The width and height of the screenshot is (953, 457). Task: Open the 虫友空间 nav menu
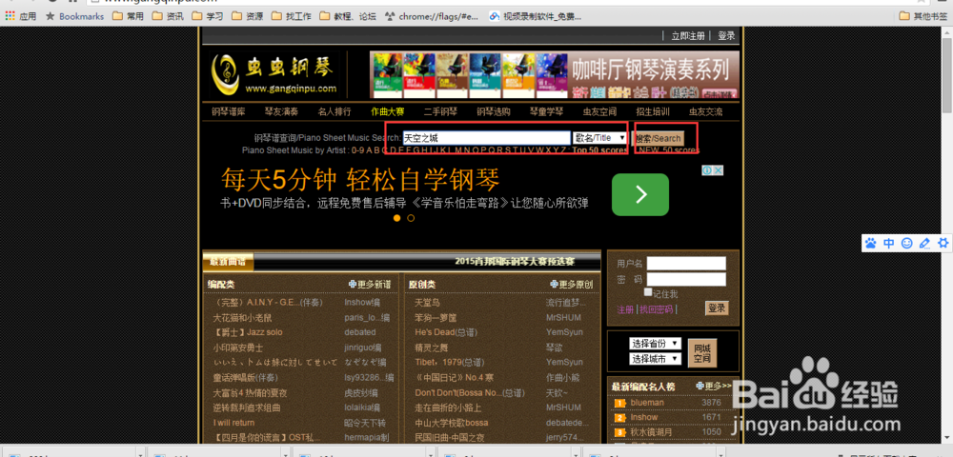(x=599, y=111)
